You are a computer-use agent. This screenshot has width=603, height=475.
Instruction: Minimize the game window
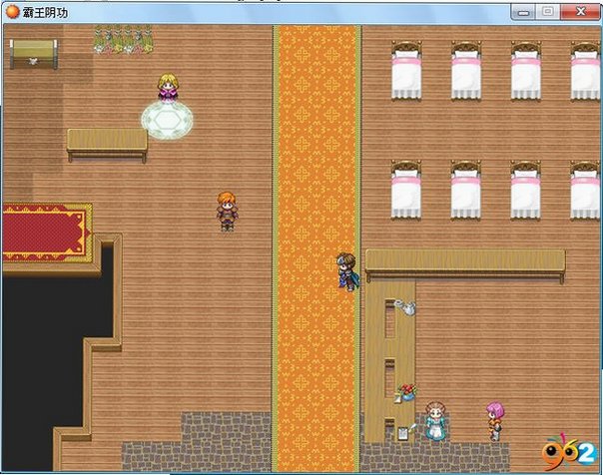tap(523, 12)
